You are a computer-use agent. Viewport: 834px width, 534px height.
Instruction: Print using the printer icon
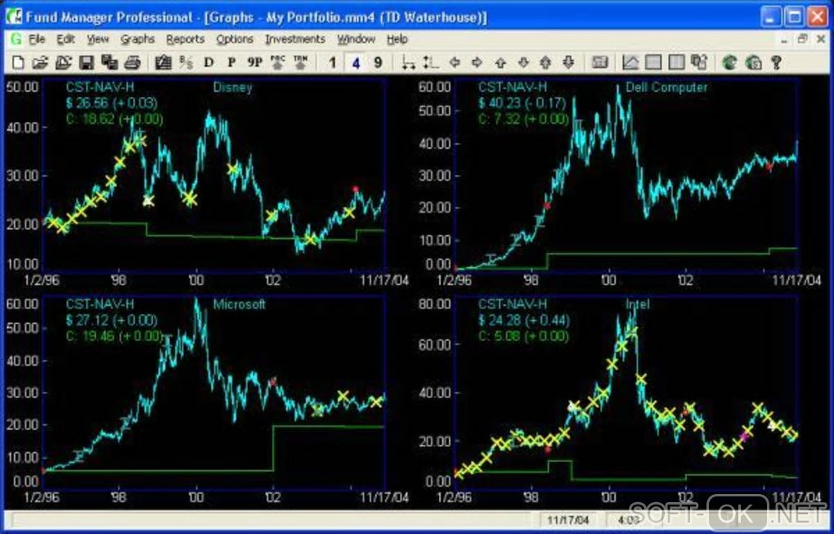132,63
